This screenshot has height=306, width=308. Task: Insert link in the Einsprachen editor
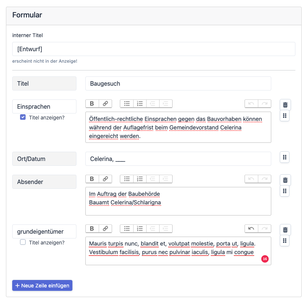click(x=105, y=104)
